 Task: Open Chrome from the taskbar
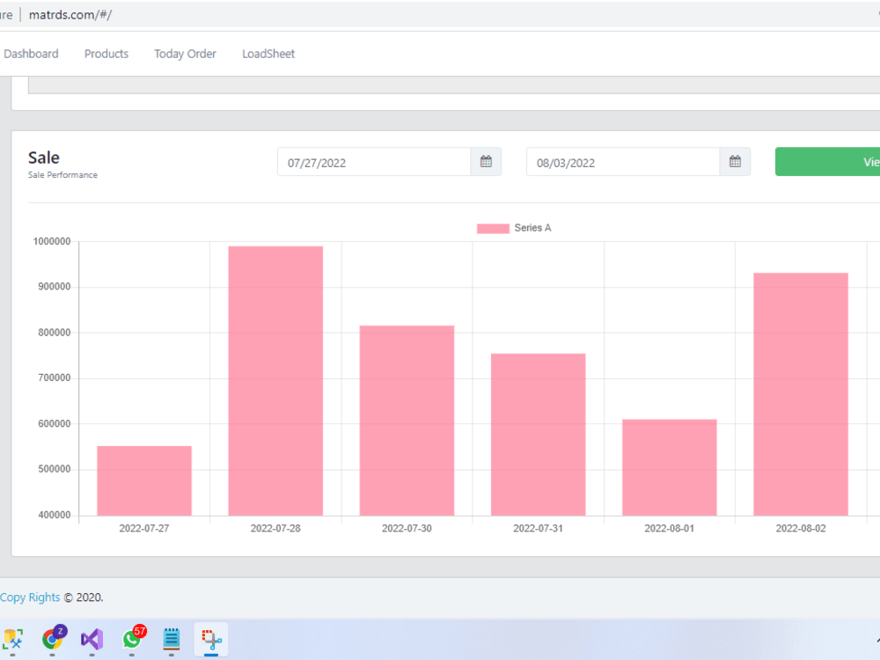click(x=54, y=639)
